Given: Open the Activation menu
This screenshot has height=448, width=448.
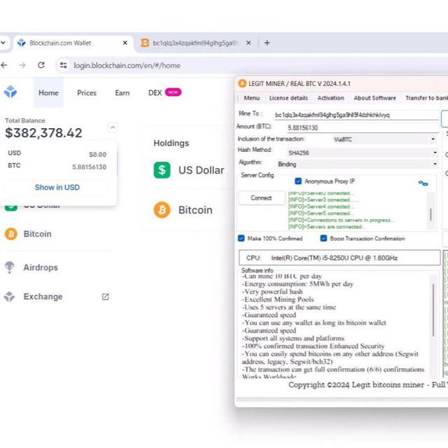Looking at the screenshot, I should point(331,98).
